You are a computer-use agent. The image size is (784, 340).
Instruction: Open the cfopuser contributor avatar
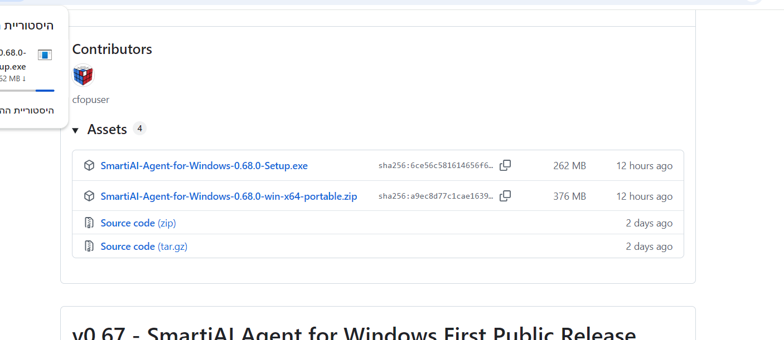click(x=83, y=75)
